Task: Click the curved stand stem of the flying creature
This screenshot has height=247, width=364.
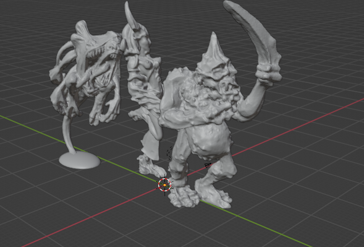Action: pos(68,135)
